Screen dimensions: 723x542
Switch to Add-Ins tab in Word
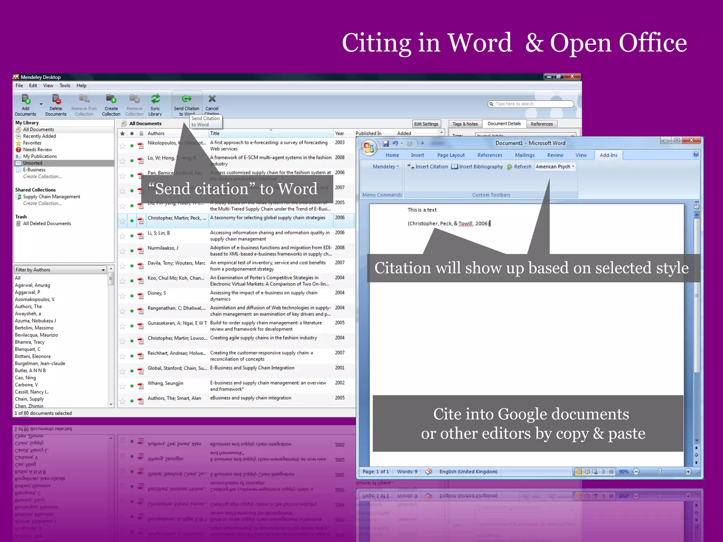(x=609, y=155)
